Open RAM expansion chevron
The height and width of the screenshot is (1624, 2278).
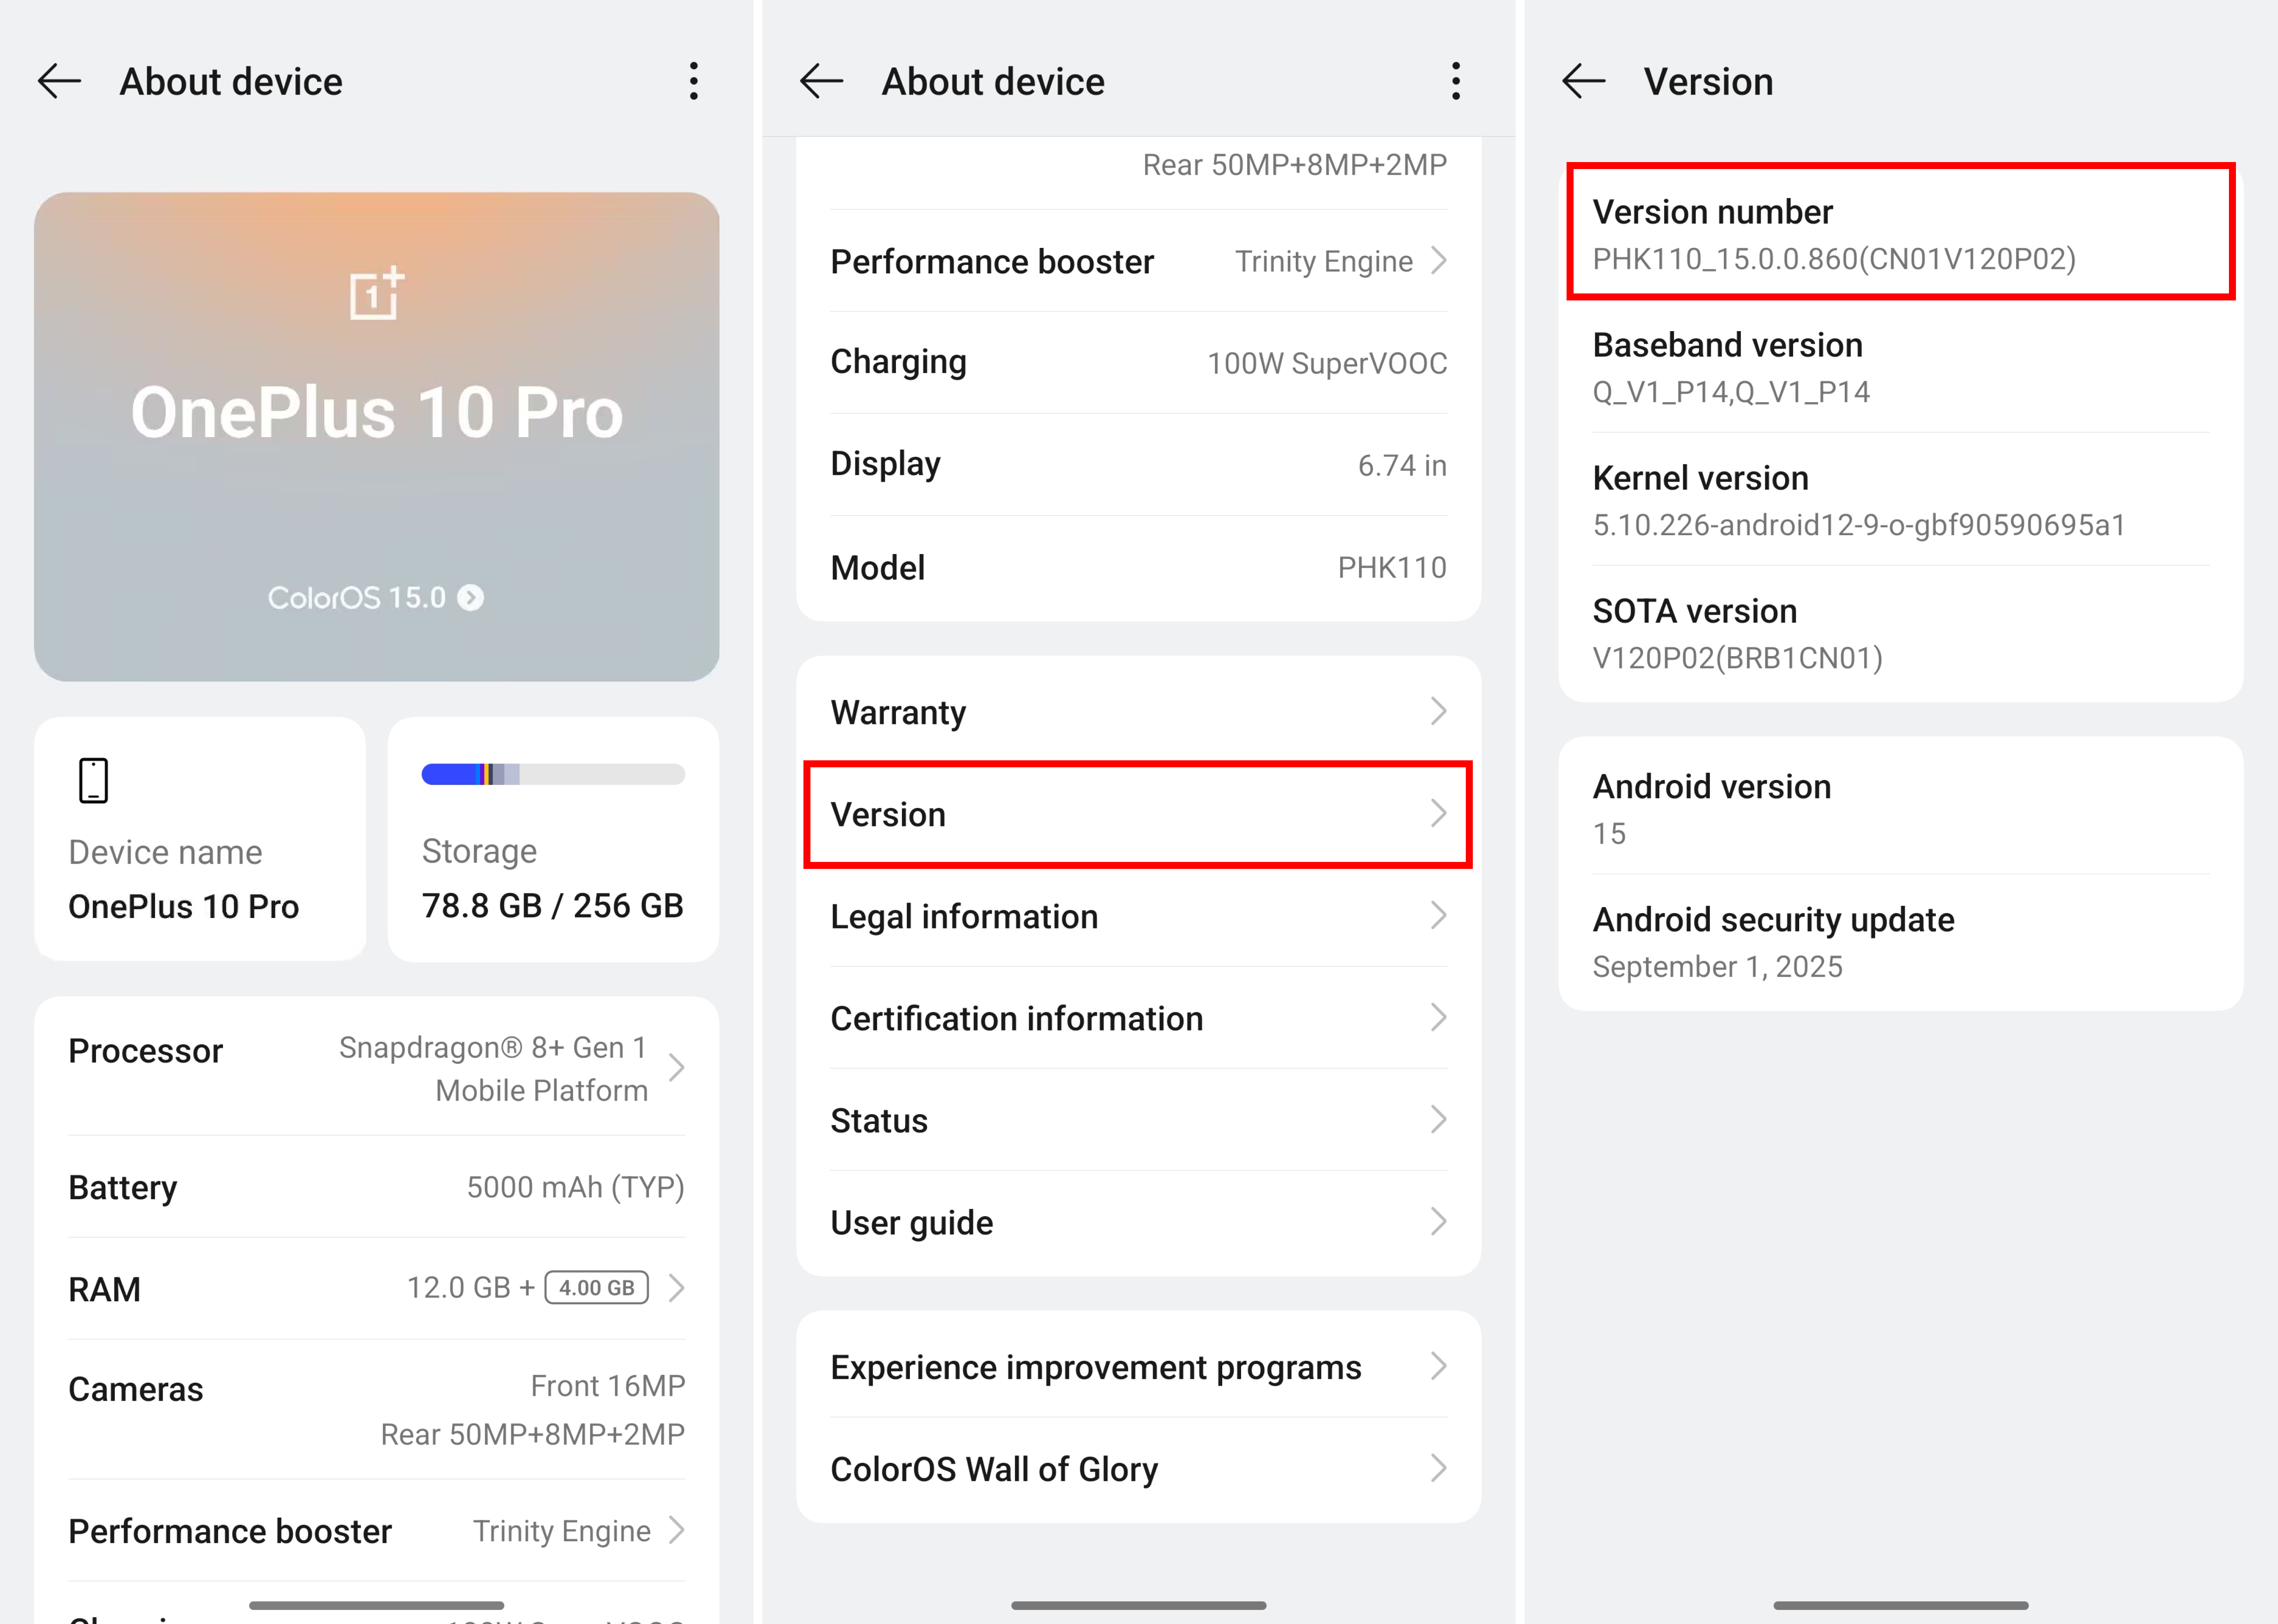[x=676, y=1288]
